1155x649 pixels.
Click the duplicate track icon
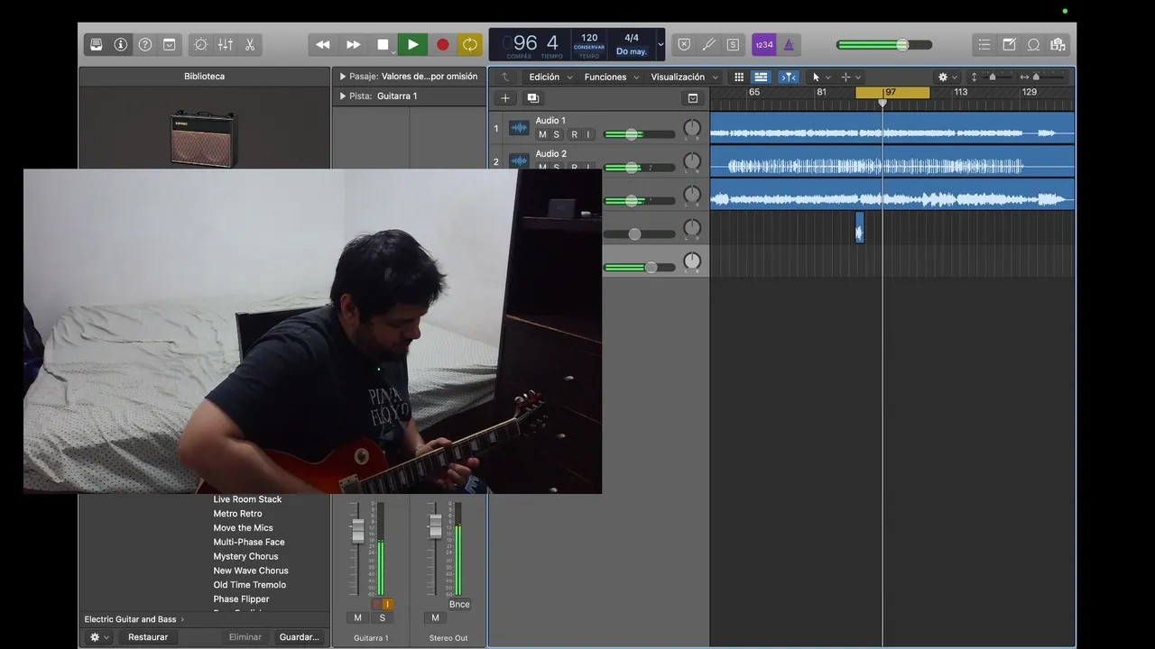tap(532, 98)
